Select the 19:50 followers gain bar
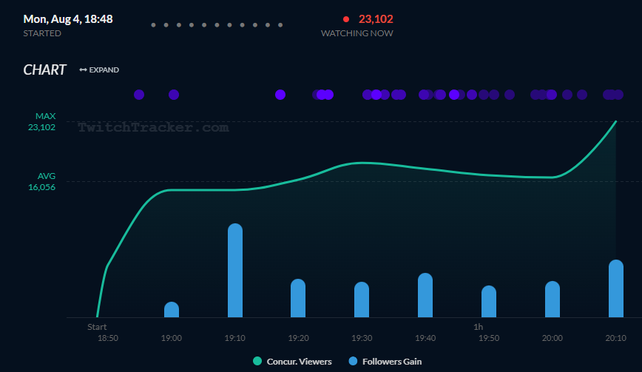 click(489, 301)
